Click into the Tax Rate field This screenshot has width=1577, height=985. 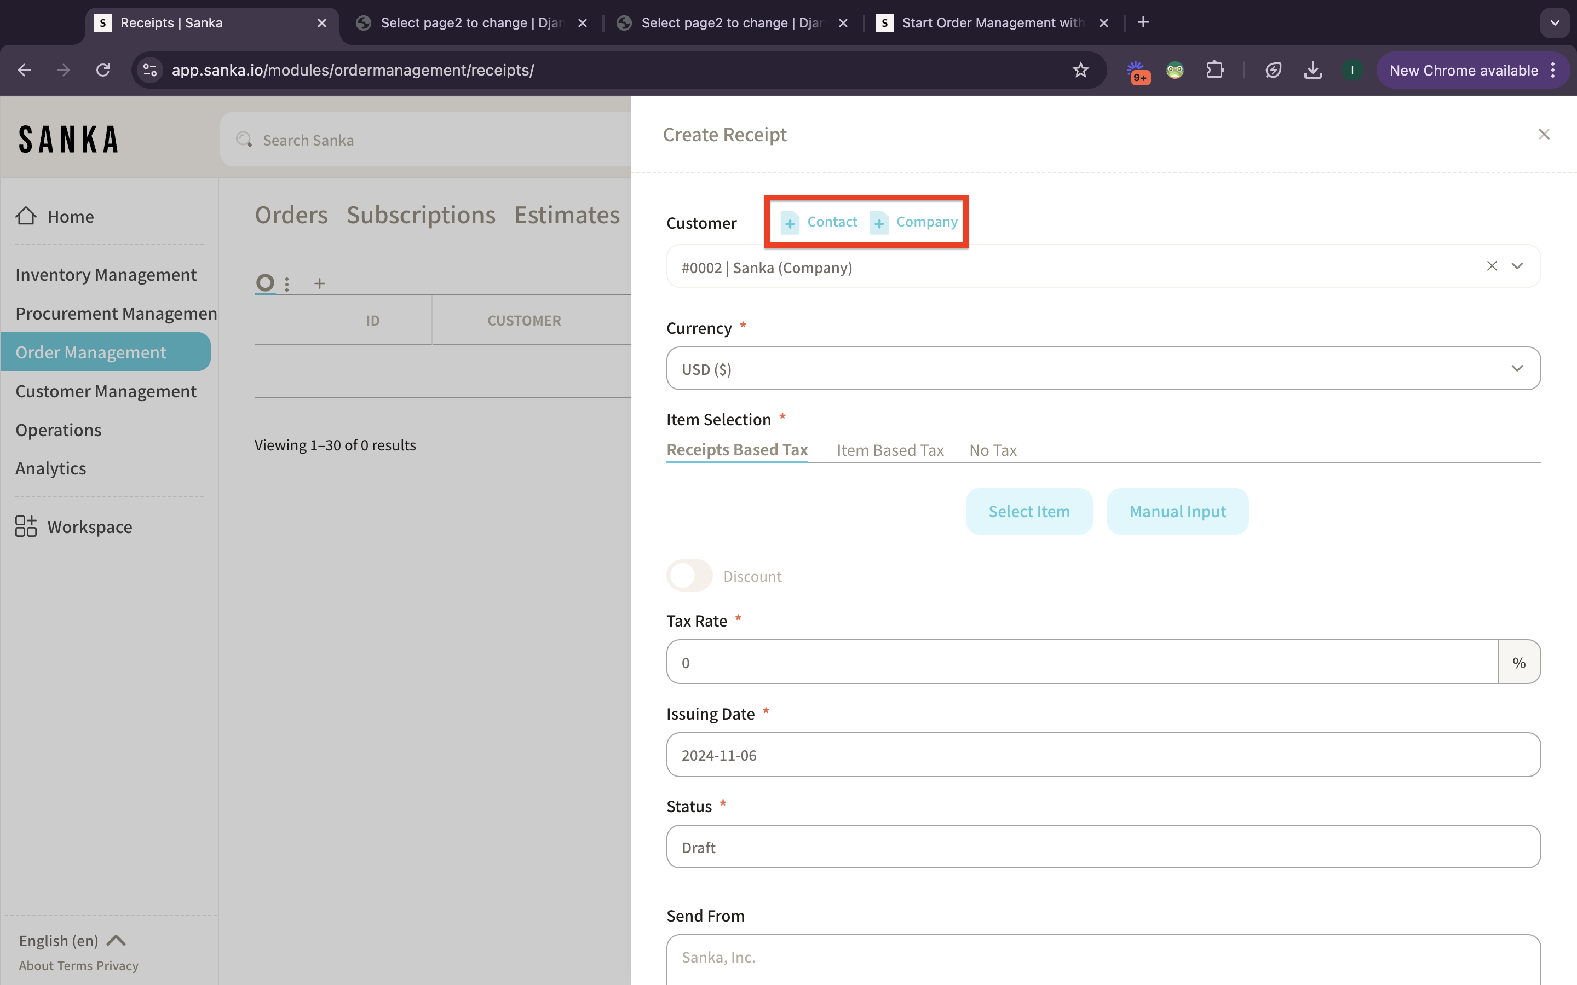click(x=1082, y=662)
